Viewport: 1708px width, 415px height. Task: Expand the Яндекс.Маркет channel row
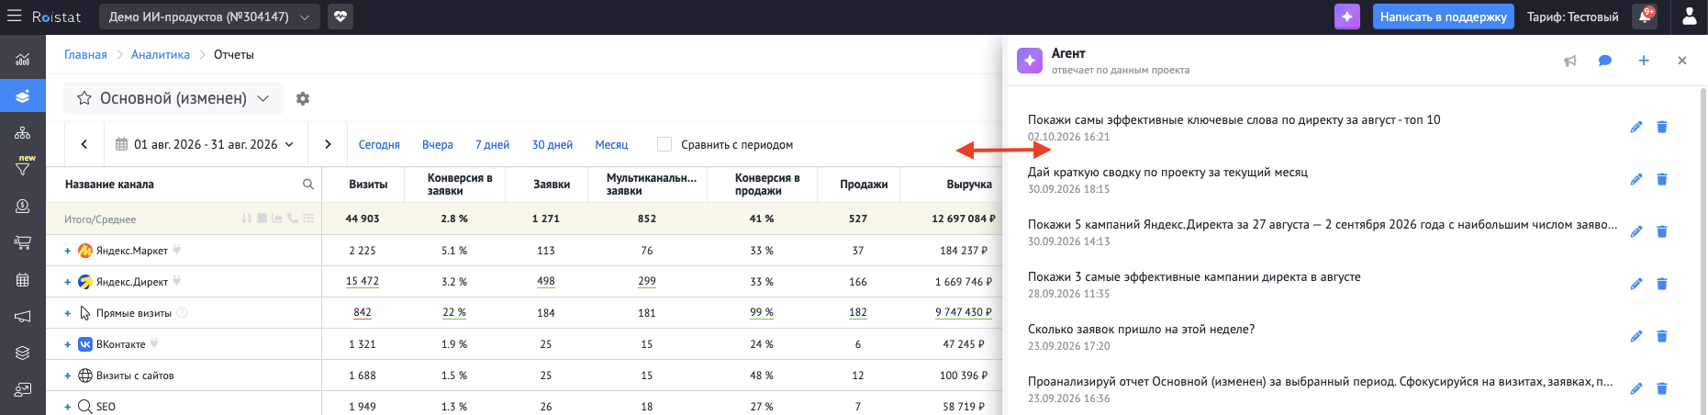point(67,251)
